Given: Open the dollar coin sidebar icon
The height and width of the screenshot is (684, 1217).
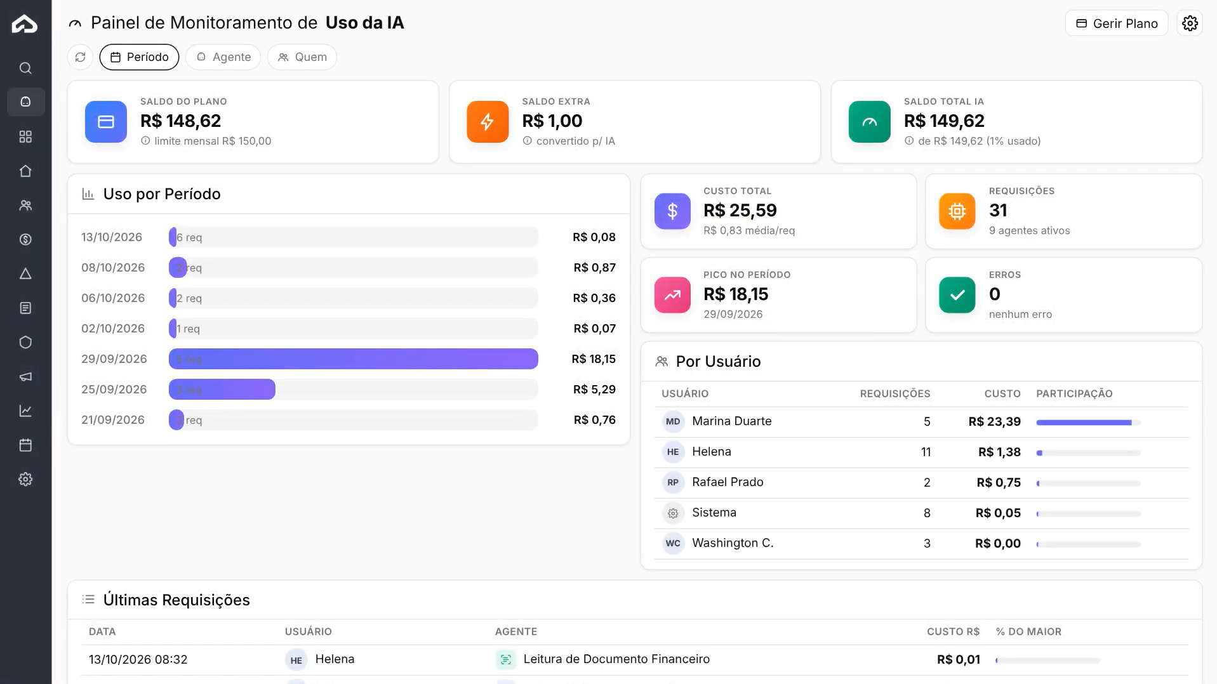Looking at the screenshot, I should click(25, 239).
